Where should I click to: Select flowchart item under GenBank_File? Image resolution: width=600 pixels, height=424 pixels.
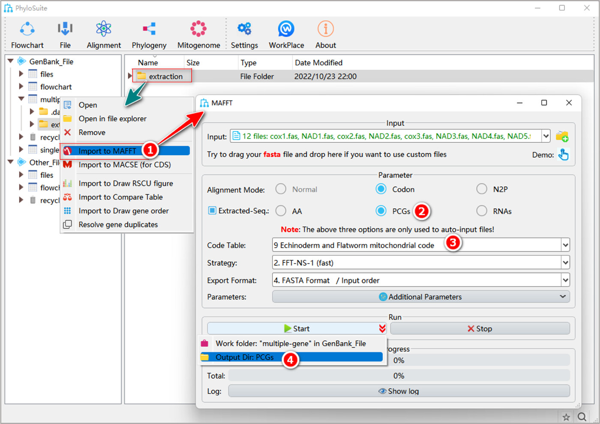[x=56, y=87]
